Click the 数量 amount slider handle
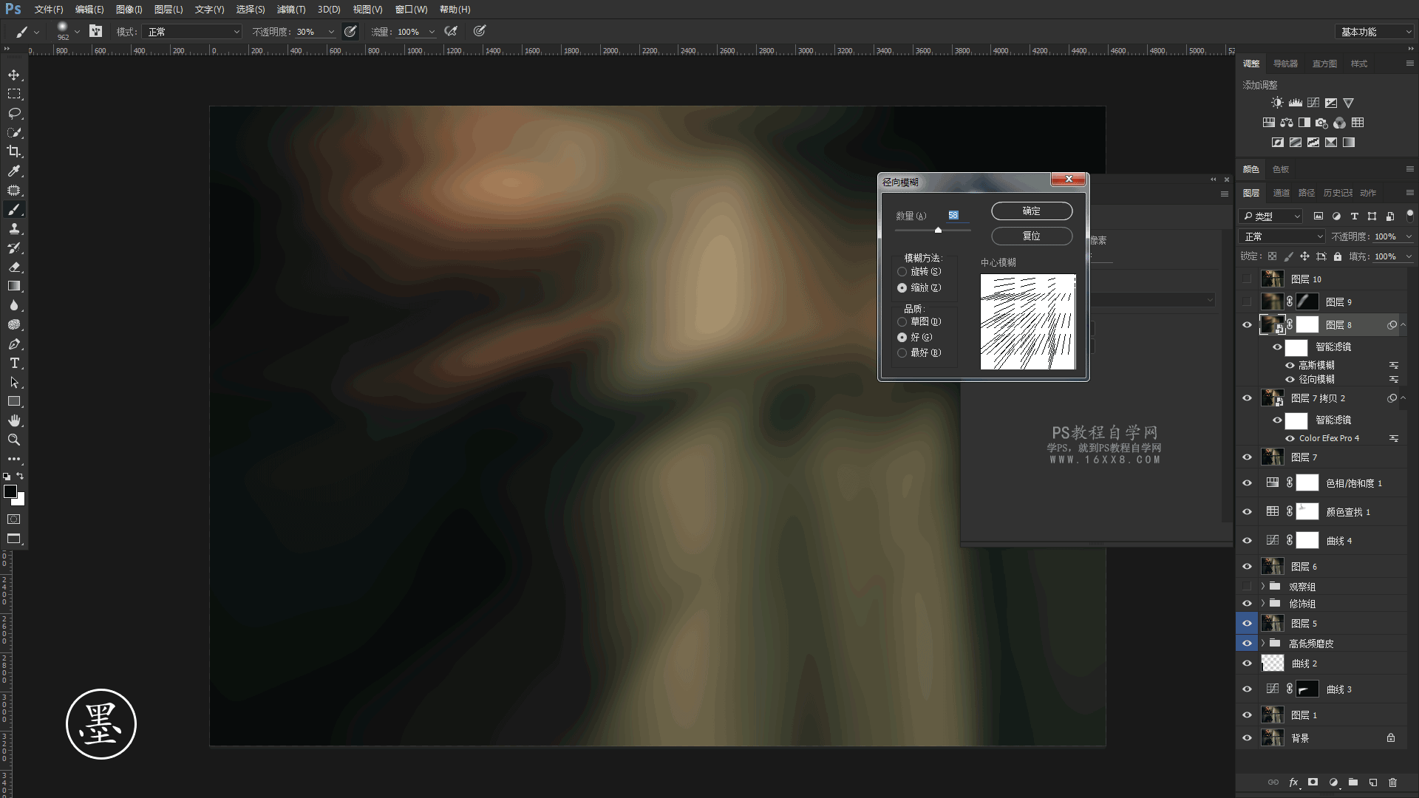 coord(938,231)
